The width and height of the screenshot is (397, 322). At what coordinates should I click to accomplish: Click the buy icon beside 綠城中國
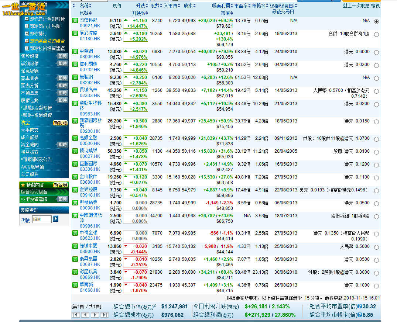pos(75,246)
